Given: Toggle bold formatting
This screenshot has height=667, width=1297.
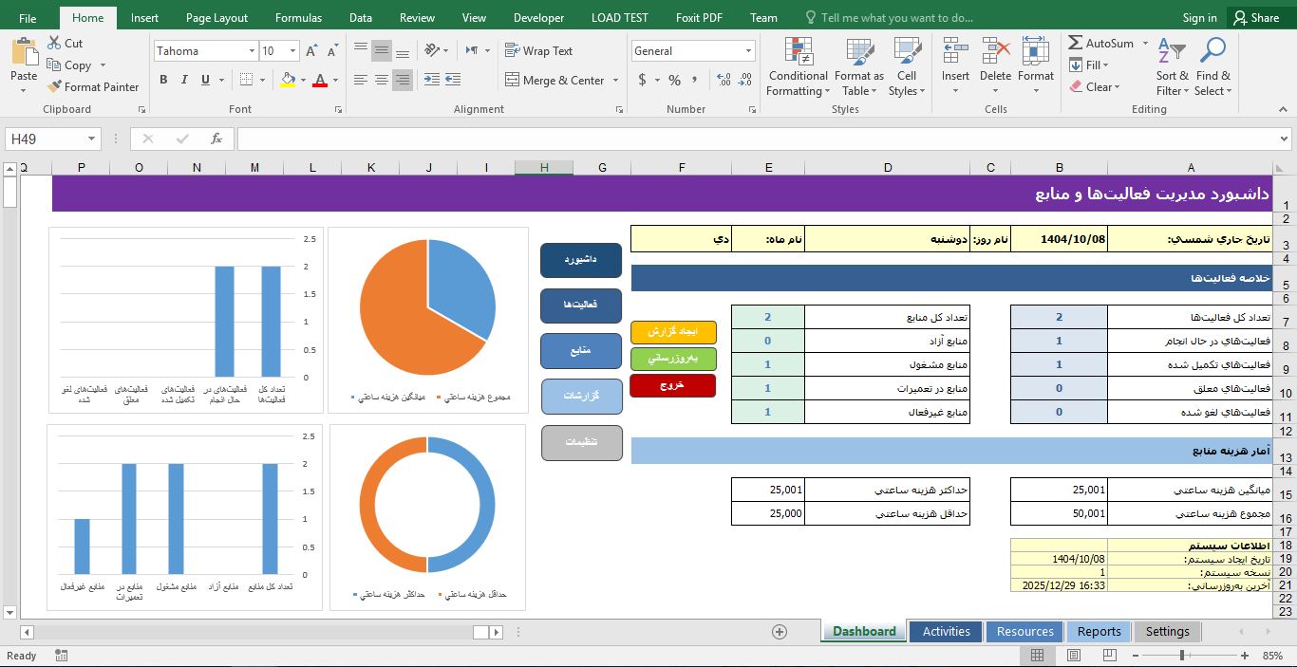Looking at the screenshot, I should point(163,80).
